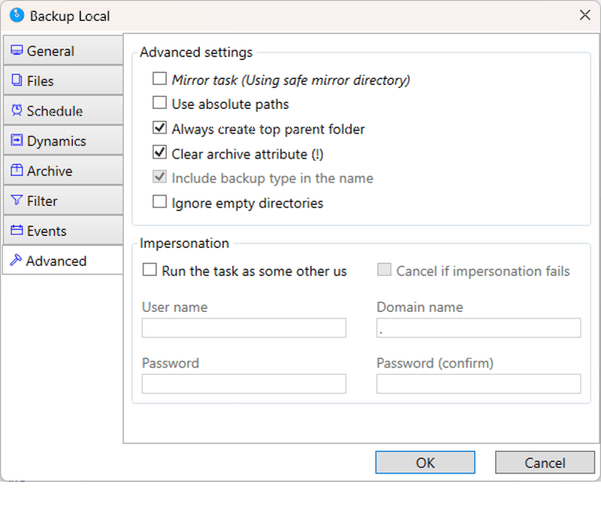This screenshot has height=526, width=601.
Task: Click the Archive tab box icon
Action: point(17,171)
